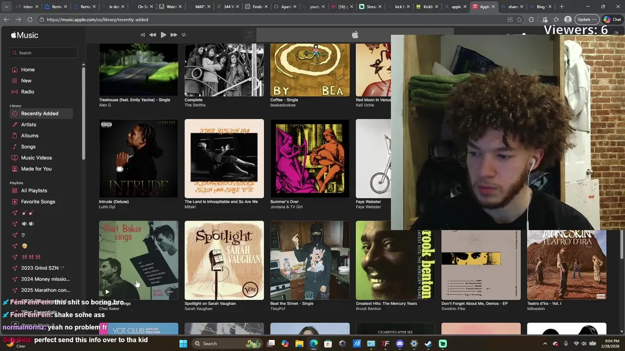Click the Måneskin artist link
Image resolution: width=625 pixels, height=351 pixels.
[x=537, y=309]
